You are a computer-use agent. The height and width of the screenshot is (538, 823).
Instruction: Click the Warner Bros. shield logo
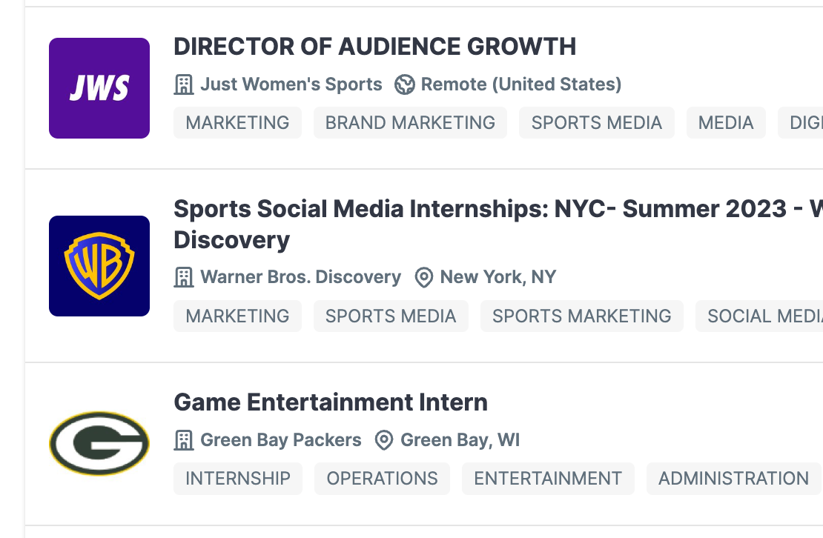pyautogui.click(x=99, y=266)
